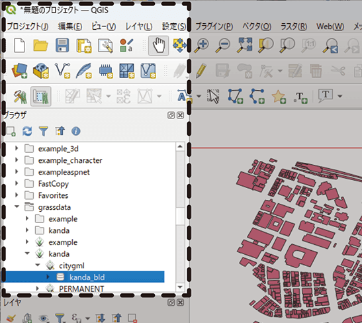The image size is (362, 323).
Task: Expand the kanda_bld tree item
Action: pyautogui.click(x=48, y=277)
